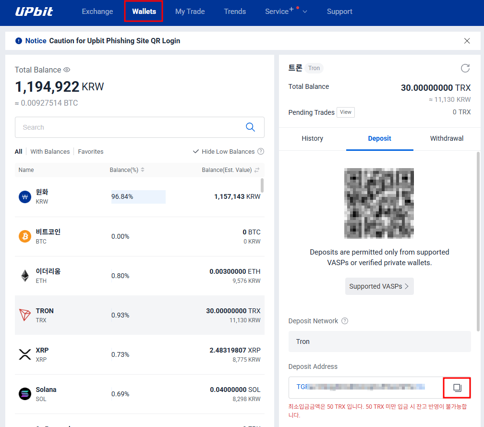
Task: Click the coin Search input field
Action: (x=130, y=127)
